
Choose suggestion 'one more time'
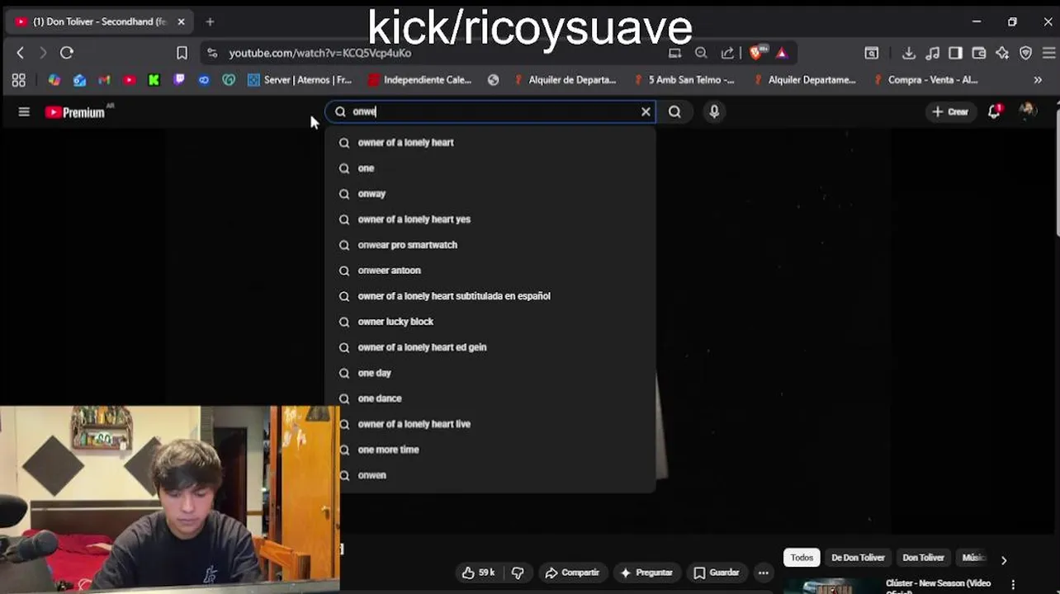490,450
